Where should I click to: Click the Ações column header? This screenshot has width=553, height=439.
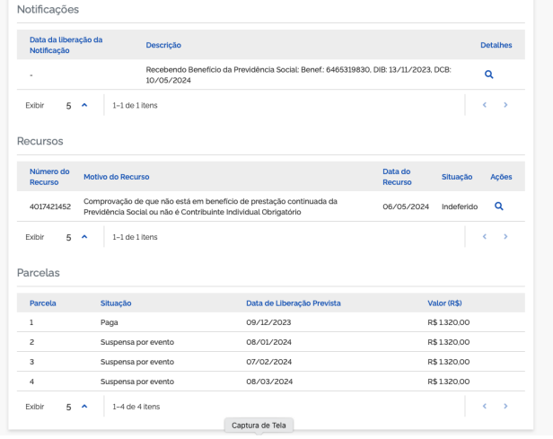click(x=501, y=177)
